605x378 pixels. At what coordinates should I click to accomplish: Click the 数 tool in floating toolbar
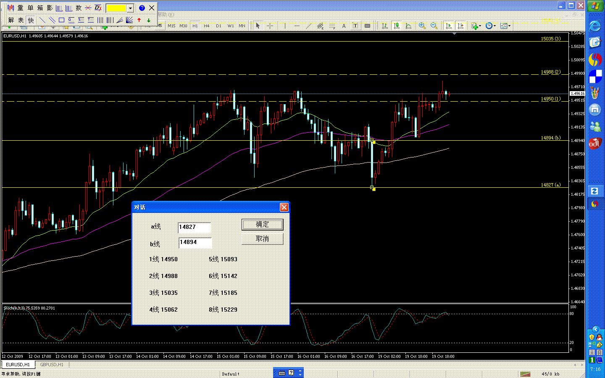point(79,8)
